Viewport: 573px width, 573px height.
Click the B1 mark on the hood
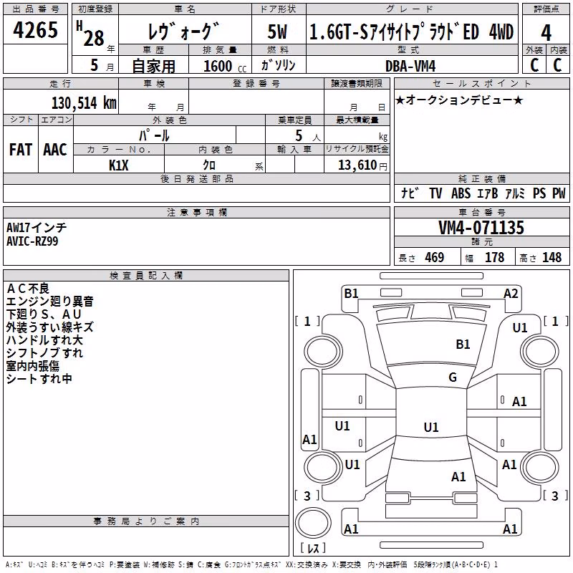[463, 345]
